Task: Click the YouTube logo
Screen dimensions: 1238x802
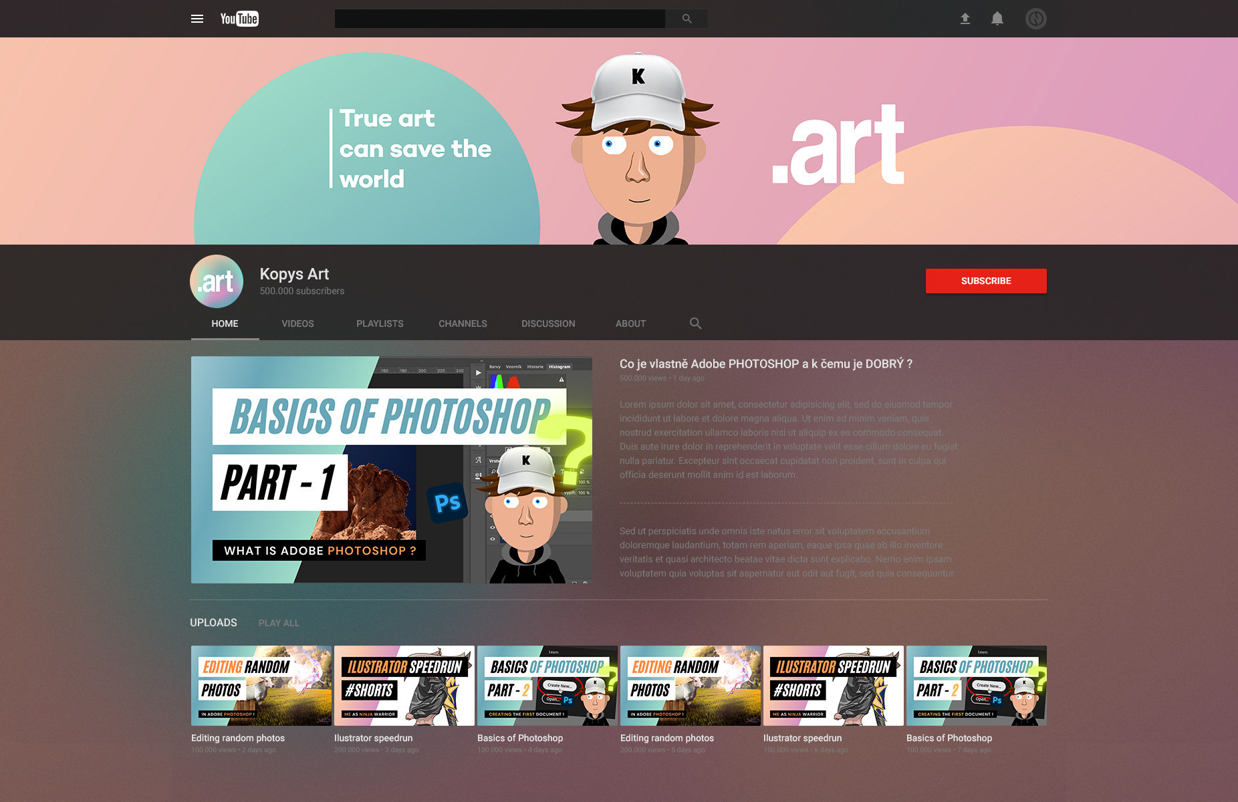Action: click(239, 19)
